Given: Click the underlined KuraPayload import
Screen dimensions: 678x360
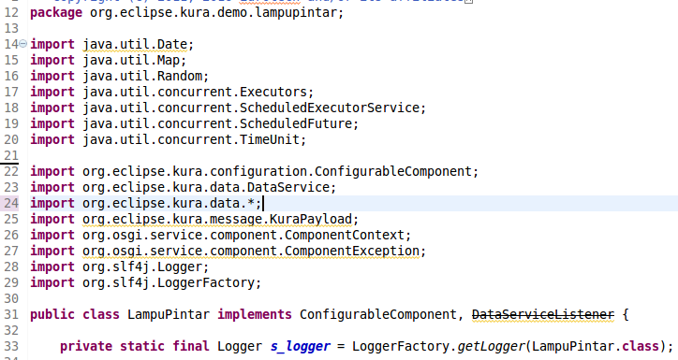Looking at the screenshot, I should pos(220,220).
